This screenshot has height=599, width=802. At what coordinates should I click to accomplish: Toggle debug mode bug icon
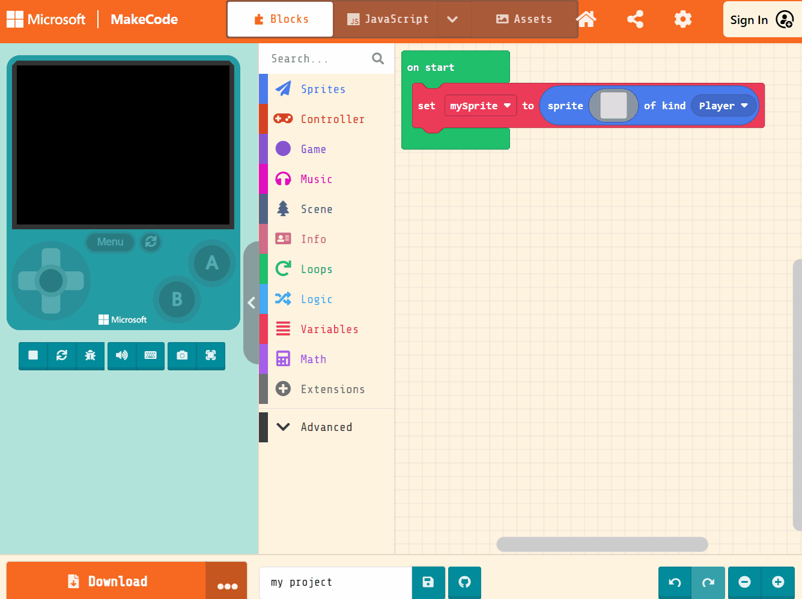click(x=90, y=355)
